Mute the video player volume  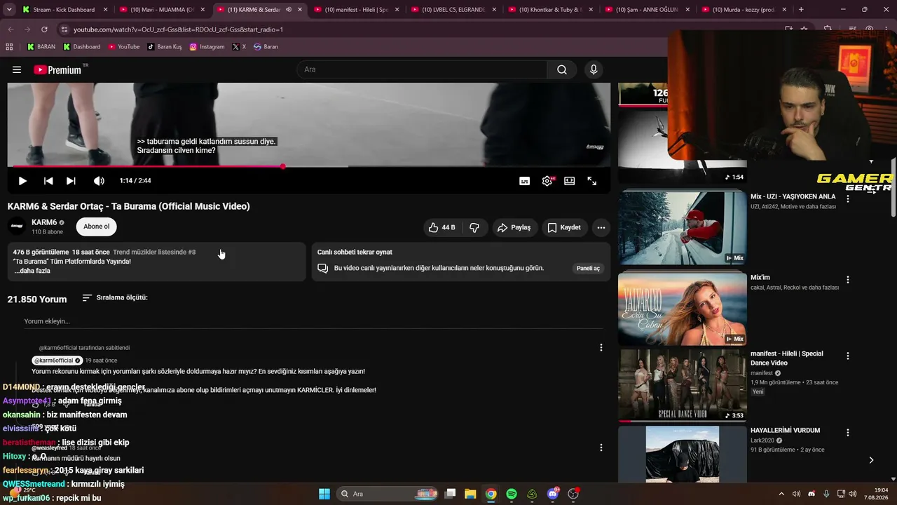99,181
